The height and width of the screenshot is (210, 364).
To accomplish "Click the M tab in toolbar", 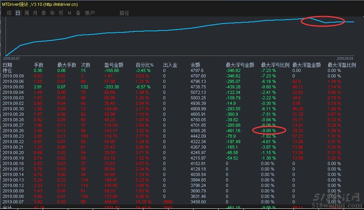I will click(x=69, y=13).
